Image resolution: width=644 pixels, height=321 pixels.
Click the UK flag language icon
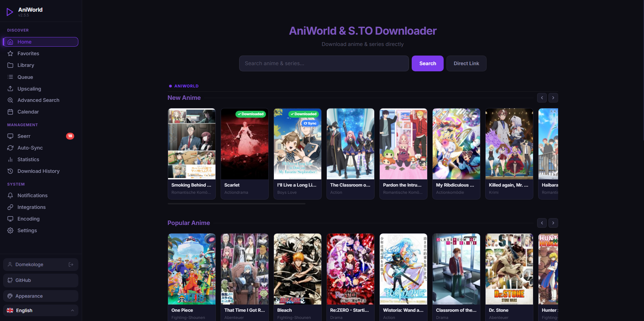click(x=10, y=310)
